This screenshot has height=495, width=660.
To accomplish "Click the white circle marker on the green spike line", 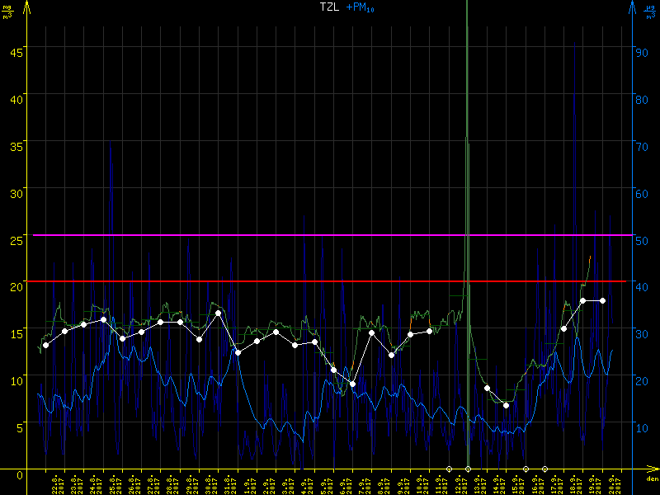I will [468, 469].
